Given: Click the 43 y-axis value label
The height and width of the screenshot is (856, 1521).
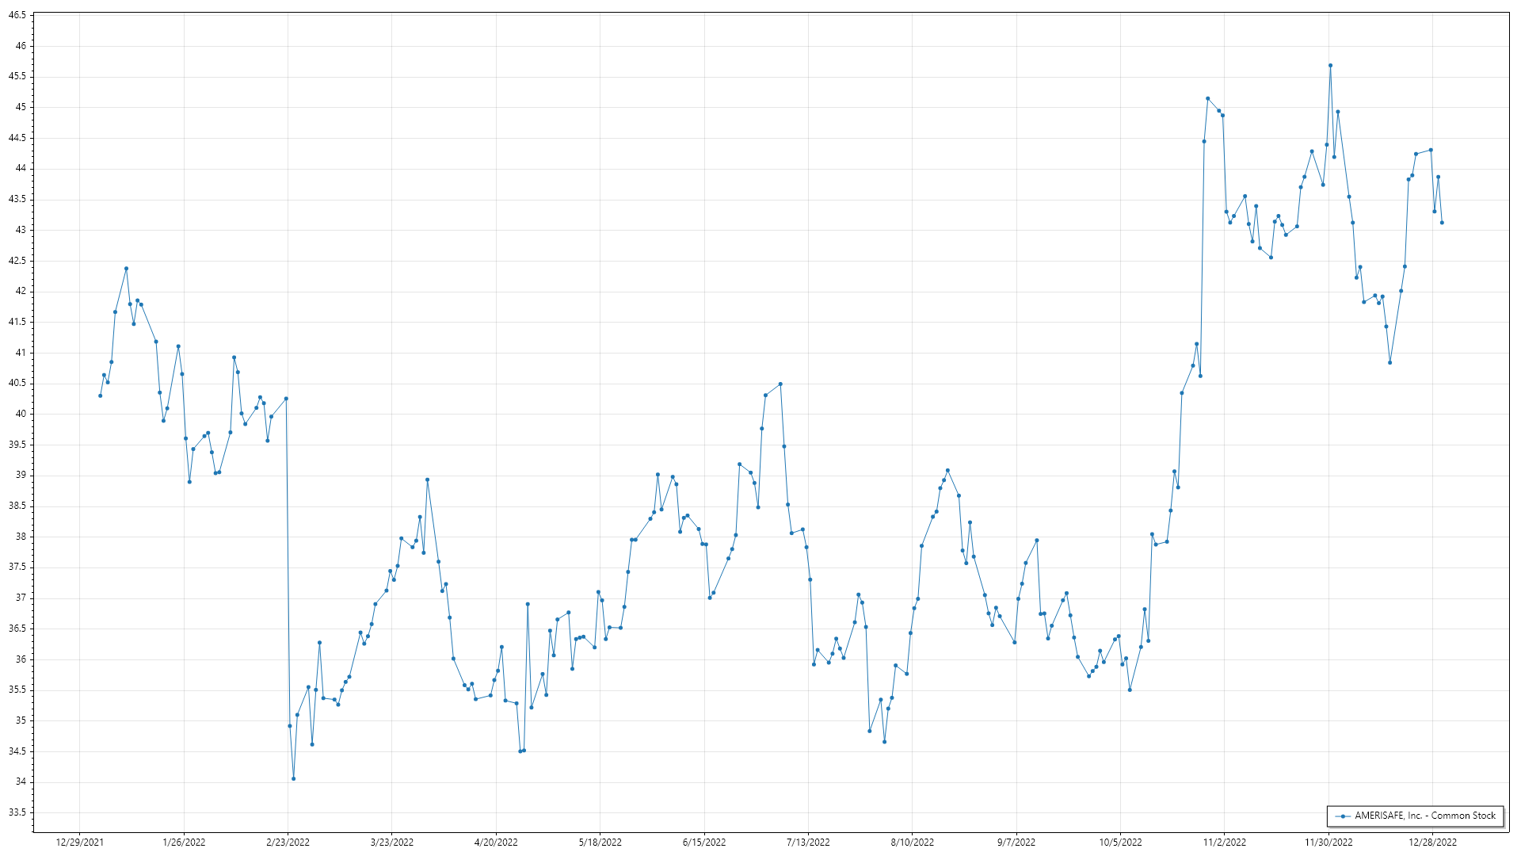Looking at the screenshot, I should [x=21, y=230].
